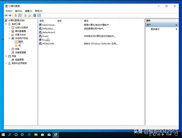Collapse the 存储 tree node
Image resolution: width=182 pixels, height=138 pixels.
tap(6, 56)
